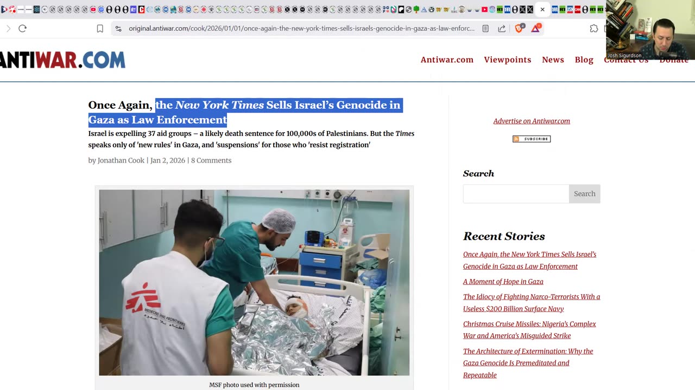The image size is (695, 390).
Task: Focus the sidebar search field
Action: coord(516,194)
